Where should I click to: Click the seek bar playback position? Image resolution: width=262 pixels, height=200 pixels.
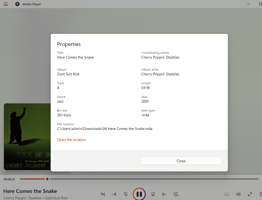pyautogui.click(x=47, y=179)
